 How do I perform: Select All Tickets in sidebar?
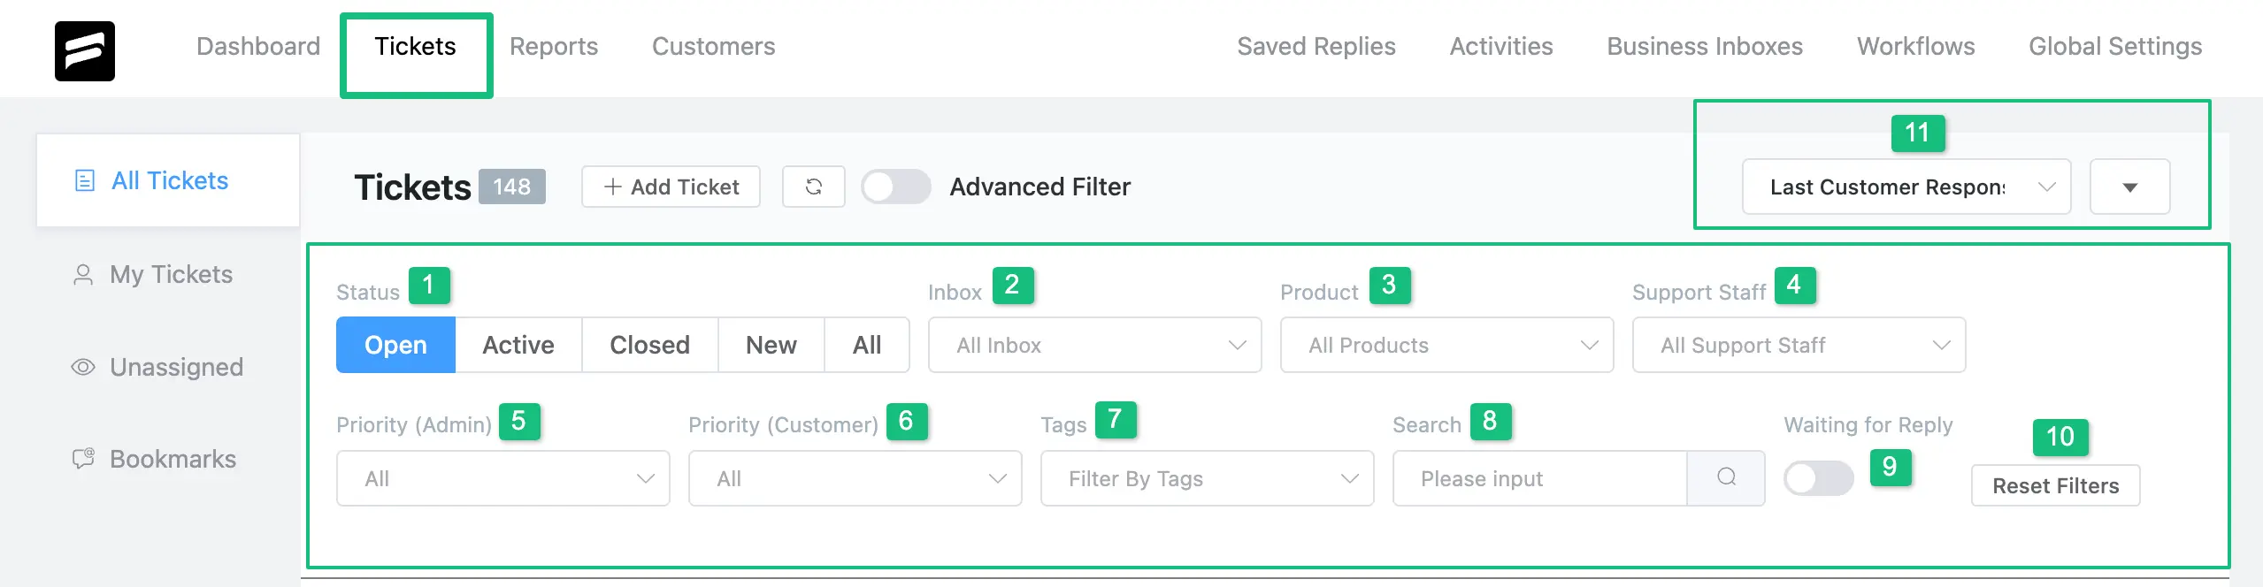168,180
